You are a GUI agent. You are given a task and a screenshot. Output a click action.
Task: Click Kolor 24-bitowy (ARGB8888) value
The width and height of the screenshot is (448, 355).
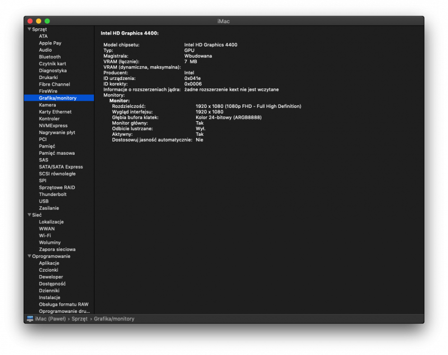coord(229,117)
